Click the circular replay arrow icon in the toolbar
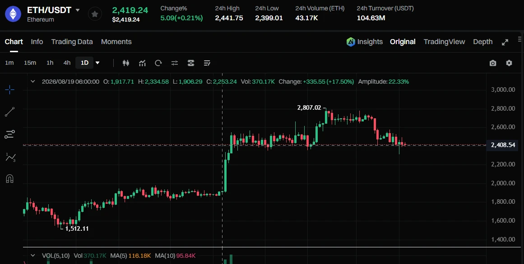524x264 pixels. [158, 63]
